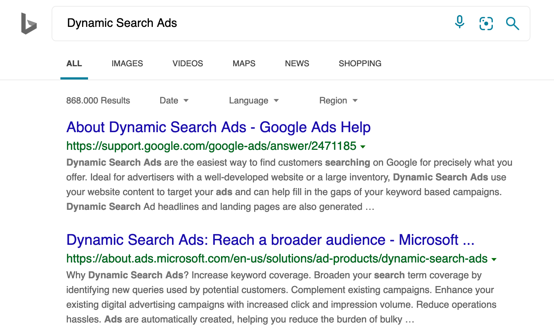Open the Microsoft Dynamic Search Ads result
Viewport: 554px width, 335px height.
(x=270, y=240)
